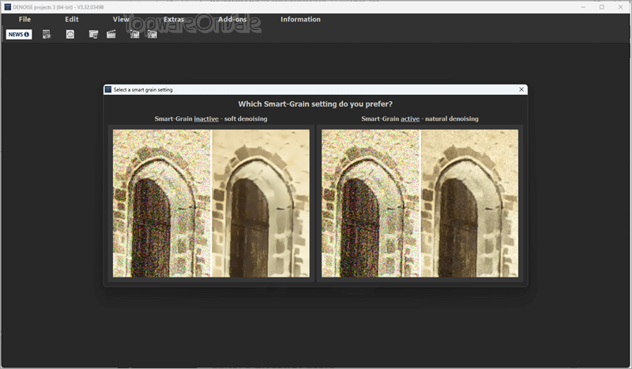Open the Information menu
Image resolution: width=632 pixels, height=369 pixels.
tap(300, 19)
